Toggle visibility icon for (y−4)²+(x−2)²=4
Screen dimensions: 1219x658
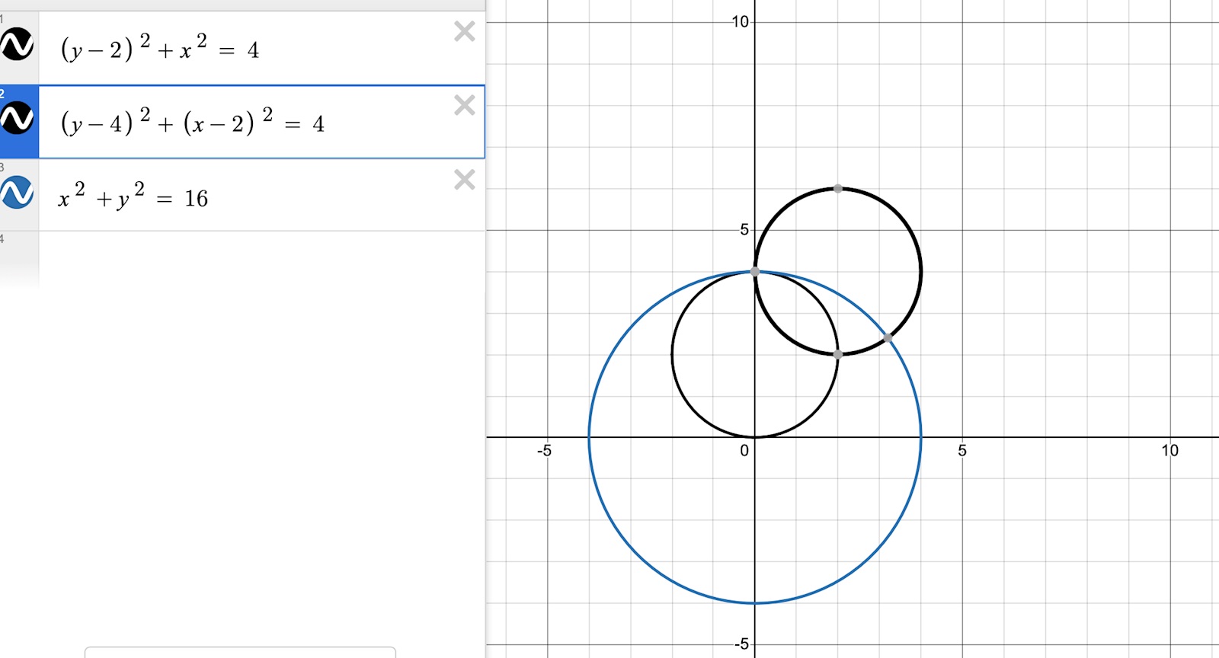17,119
